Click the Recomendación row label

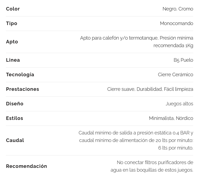click(x=26, y=166)
